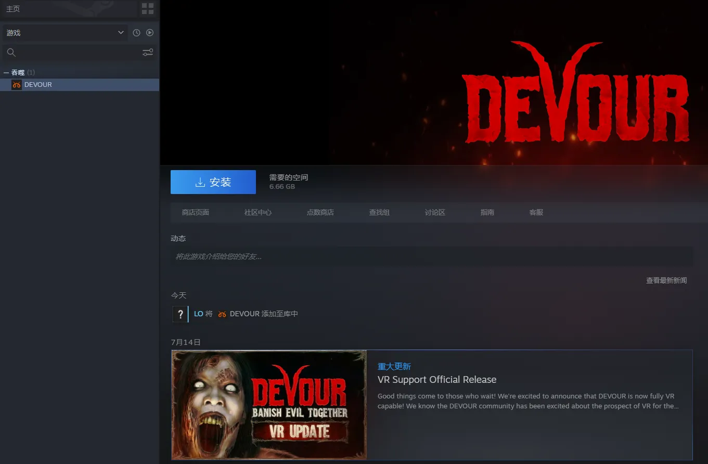Open advanced filter sliders icon
This screenshot has height=464, width=708.
point(148,53)
